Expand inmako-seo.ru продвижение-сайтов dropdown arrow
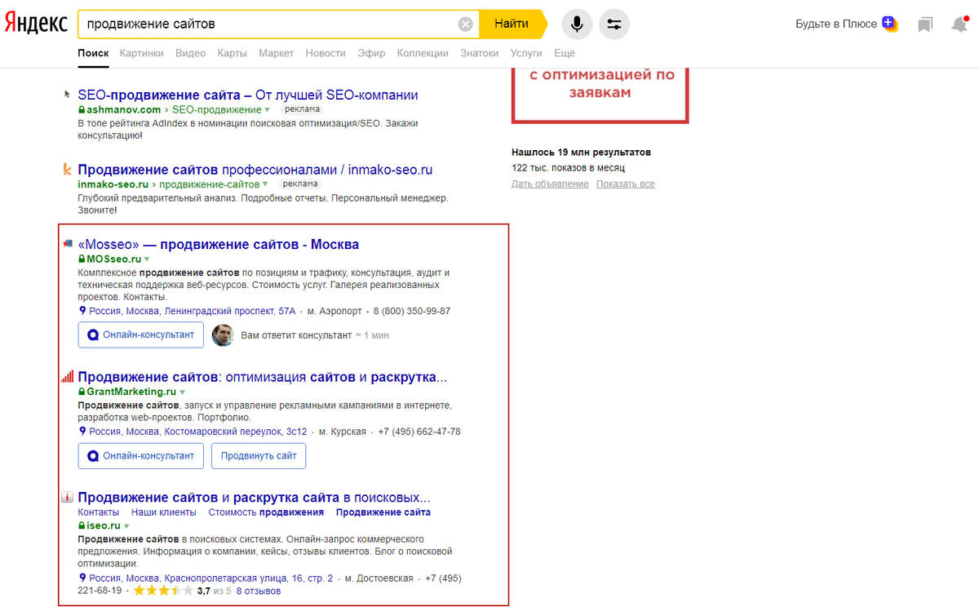This screenshot has height=607, width=979. [x=266, y=184]
